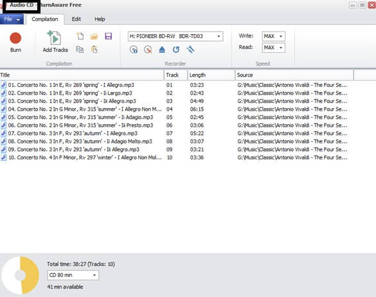376x297 pixels.
Task: Select track '01. Concerto No. 1 ... I Allegro.mp3'
Action: (x=71, y=85)
